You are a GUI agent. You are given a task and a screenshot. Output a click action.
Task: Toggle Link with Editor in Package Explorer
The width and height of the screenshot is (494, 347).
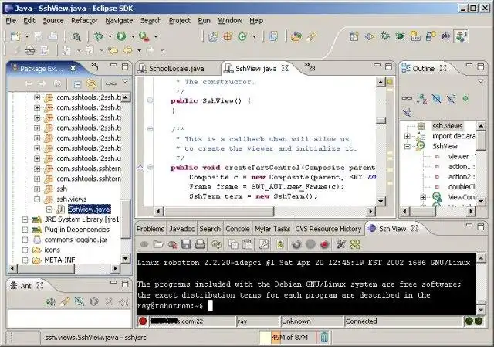point(92,83)
